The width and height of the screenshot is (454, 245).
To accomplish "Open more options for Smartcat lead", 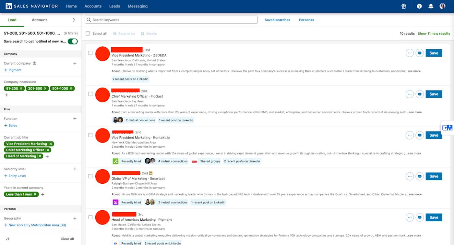I will pos(410,176).
